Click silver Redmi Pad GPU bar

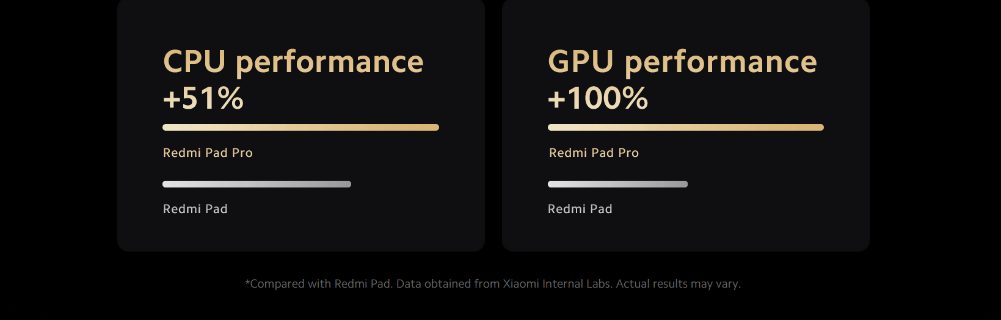pyautogui.click(x=617, y=184)
